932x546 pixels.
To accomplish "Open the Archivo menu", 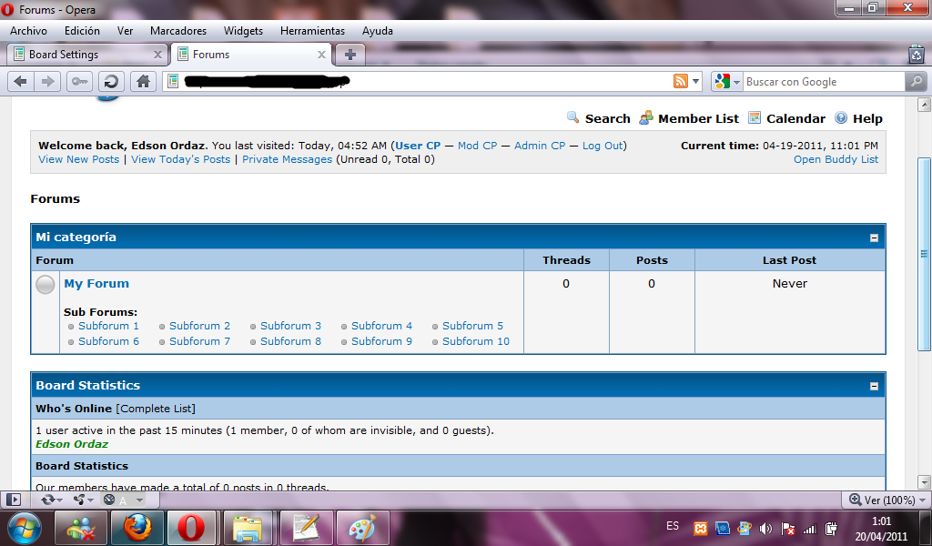I will pos(28,31).
